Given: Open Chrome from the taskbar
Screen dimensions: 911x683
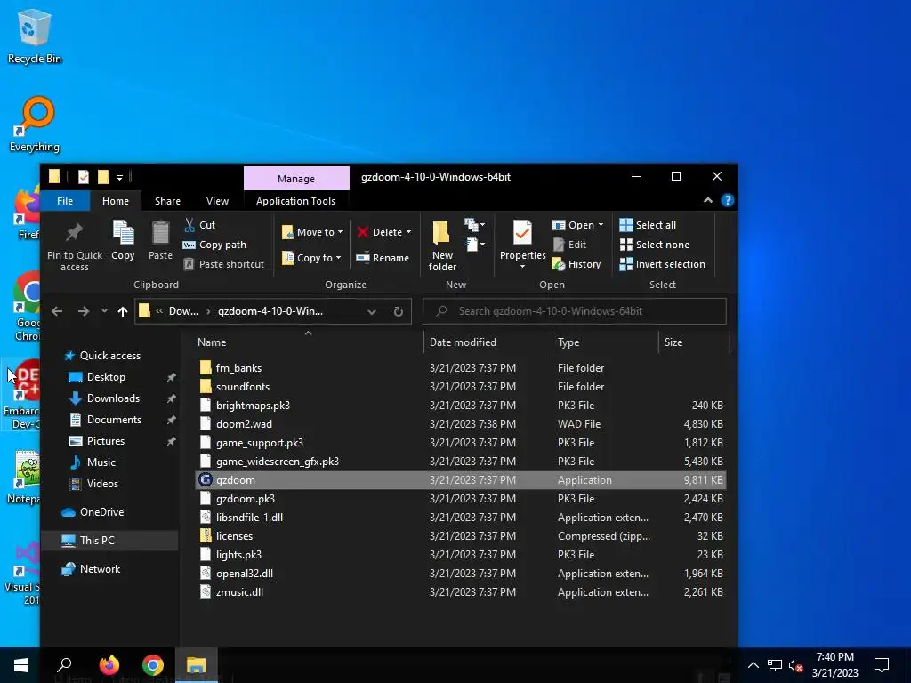Looking at the screenshot, I should tap(153, 665).
